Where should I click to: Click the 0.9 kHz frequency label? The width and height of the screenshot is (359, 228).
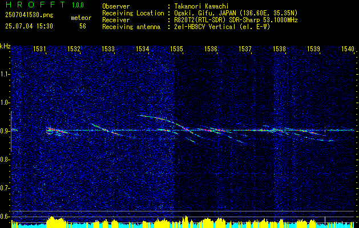[5, 131]
